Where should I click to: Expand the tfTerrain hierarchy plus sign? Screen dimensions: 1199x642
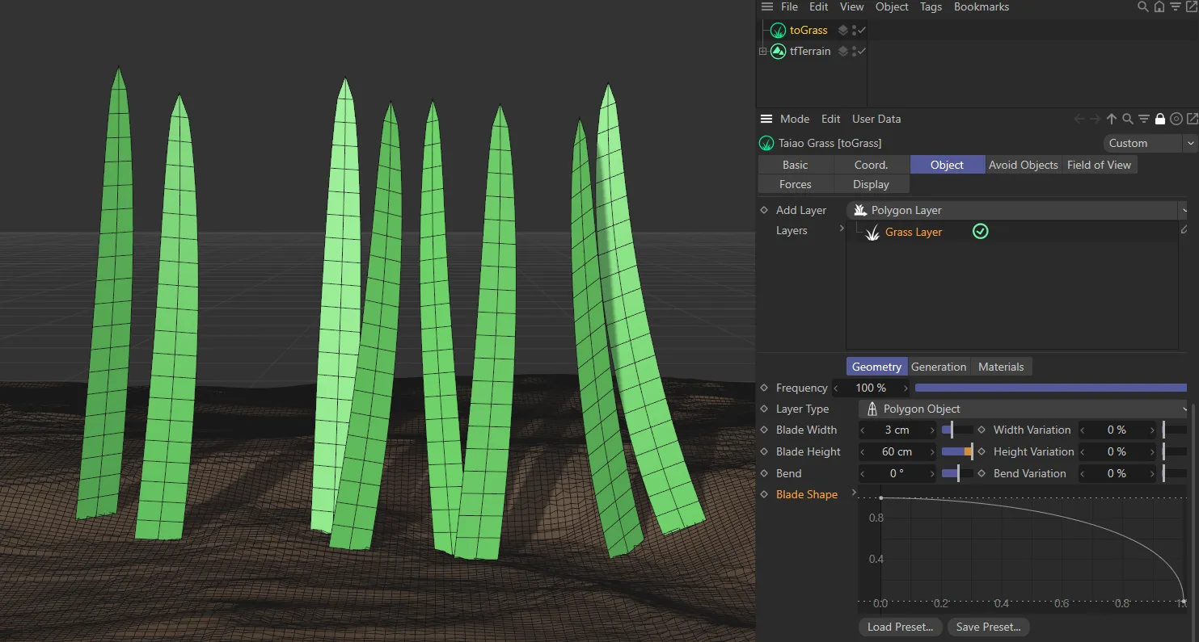(x=761, y=51)
